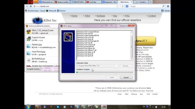Click the Google search input field
195x109 pixels.
pos(146,6)
